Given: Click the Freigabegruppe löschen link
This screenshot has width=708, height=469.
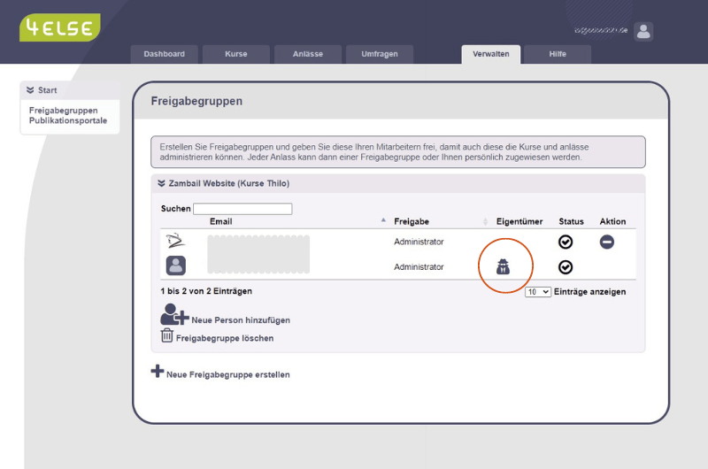Looking at the screenshot, I should point(225,338).
